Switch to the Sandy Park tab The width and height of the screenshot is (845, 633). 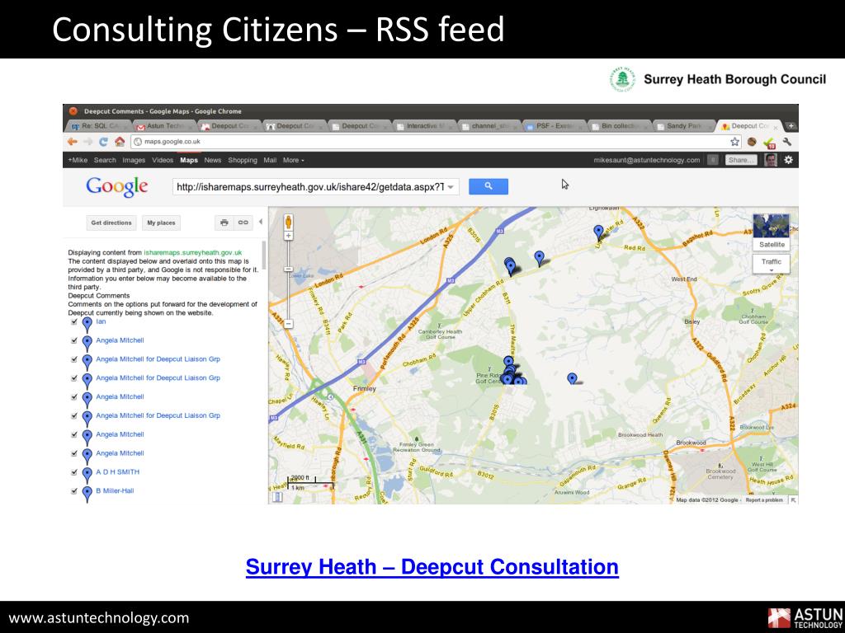click(x=684, y=126)
